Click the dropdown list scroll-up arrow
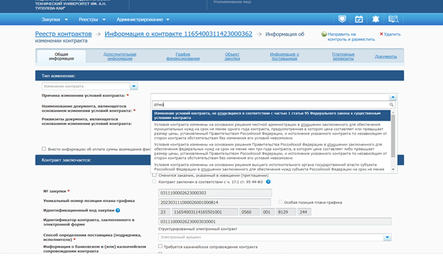The height and width of the screenshot is (256, 443). [x=393, y=112]
